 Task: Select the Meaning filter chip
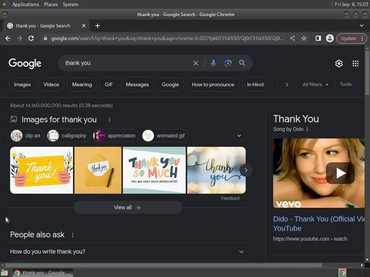(x=82, y=84)
